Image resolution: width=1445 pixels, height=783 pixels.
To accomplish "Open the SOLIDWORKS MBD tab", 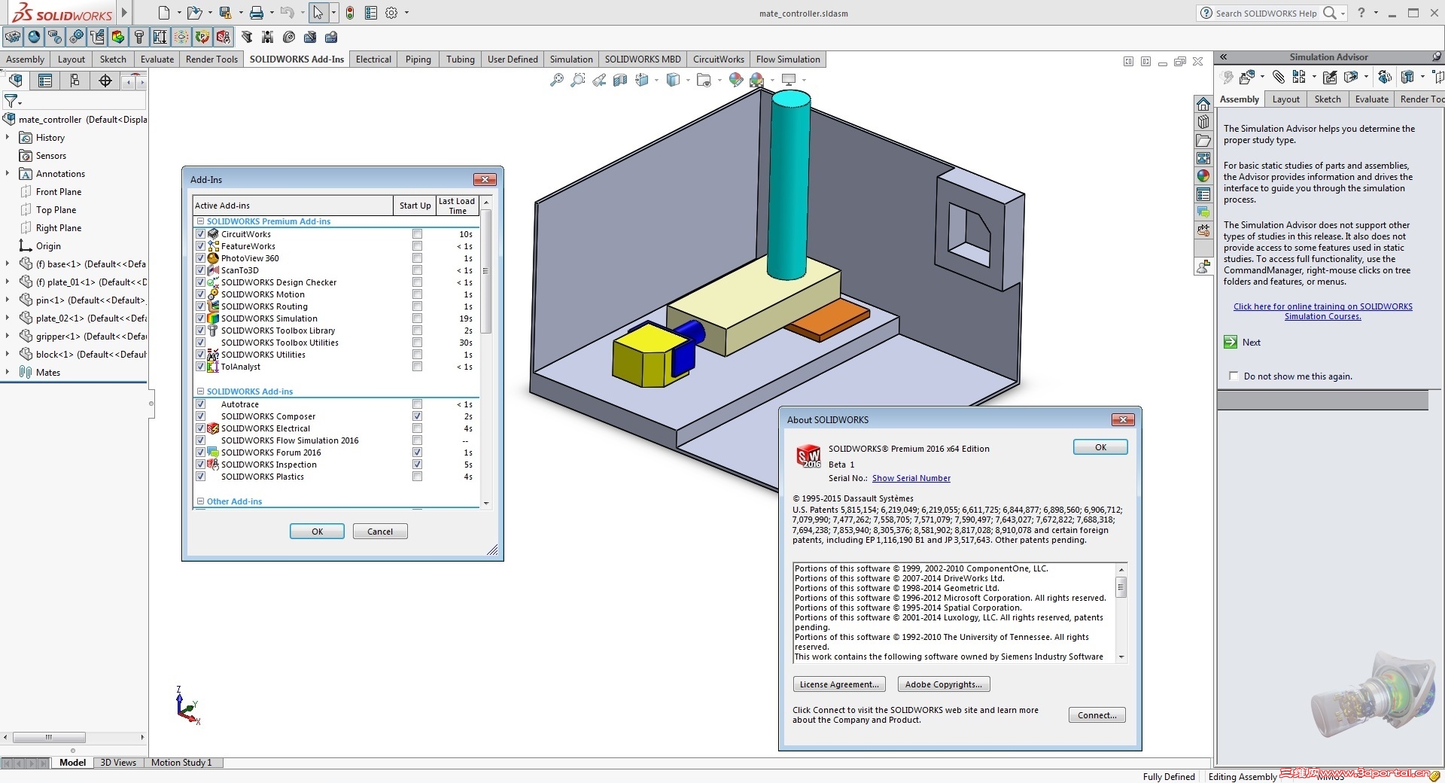I will click(x=643, y=59).
